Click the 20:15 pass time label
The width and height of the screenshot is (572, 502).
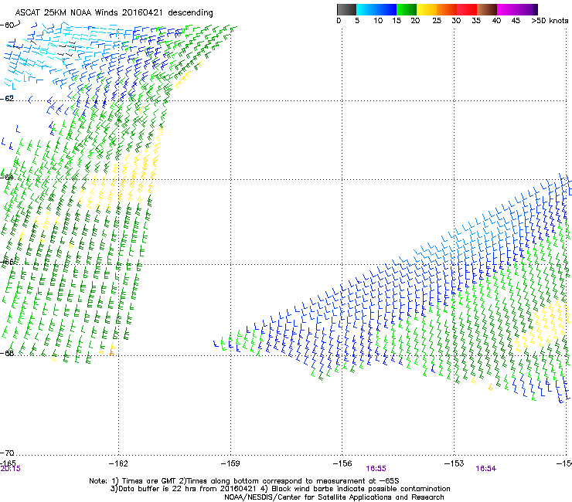[10, 469]
